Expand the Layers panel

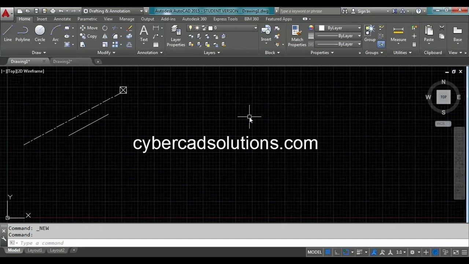(x=212, y=52)
